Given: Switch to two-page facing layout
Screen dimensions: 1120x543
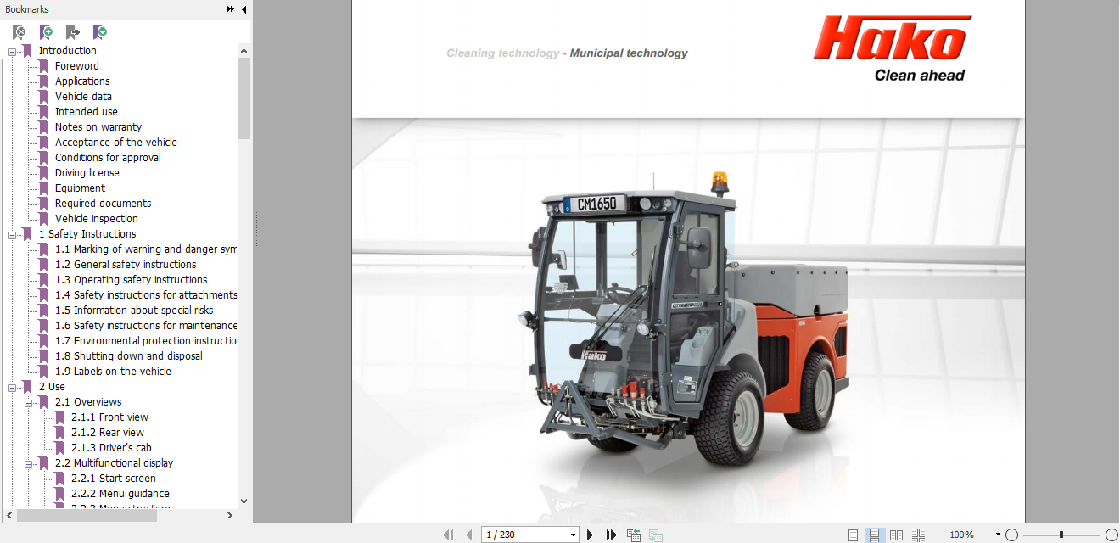Looking at the screenshot, I should coord(896,535).
